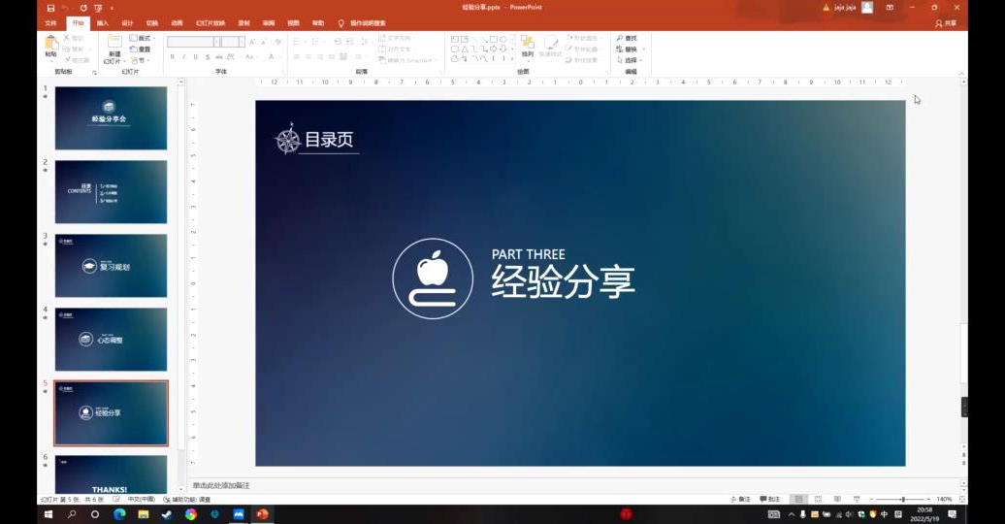The height and width of the screenshot is (524, 1005).
Task: Toggle the Comments (批注) pane in status bar
Action: click(x=768, y=499)
